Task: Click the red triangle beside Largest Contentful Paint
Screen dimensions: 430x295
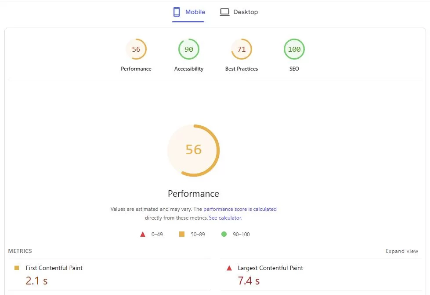Action: (x=229, y=268)
